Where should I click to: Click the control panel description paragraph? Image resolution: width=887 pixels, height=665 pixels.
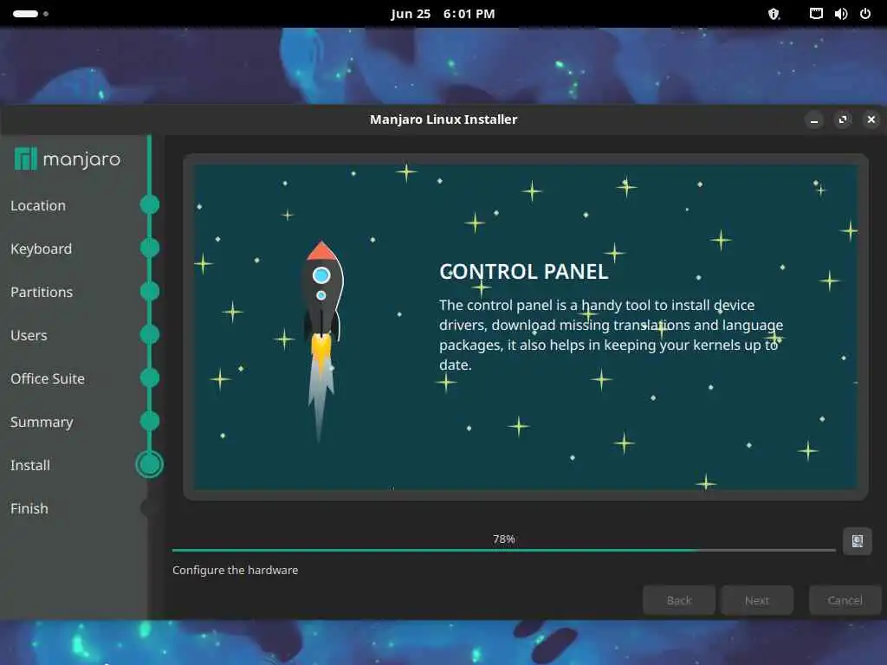611,335
